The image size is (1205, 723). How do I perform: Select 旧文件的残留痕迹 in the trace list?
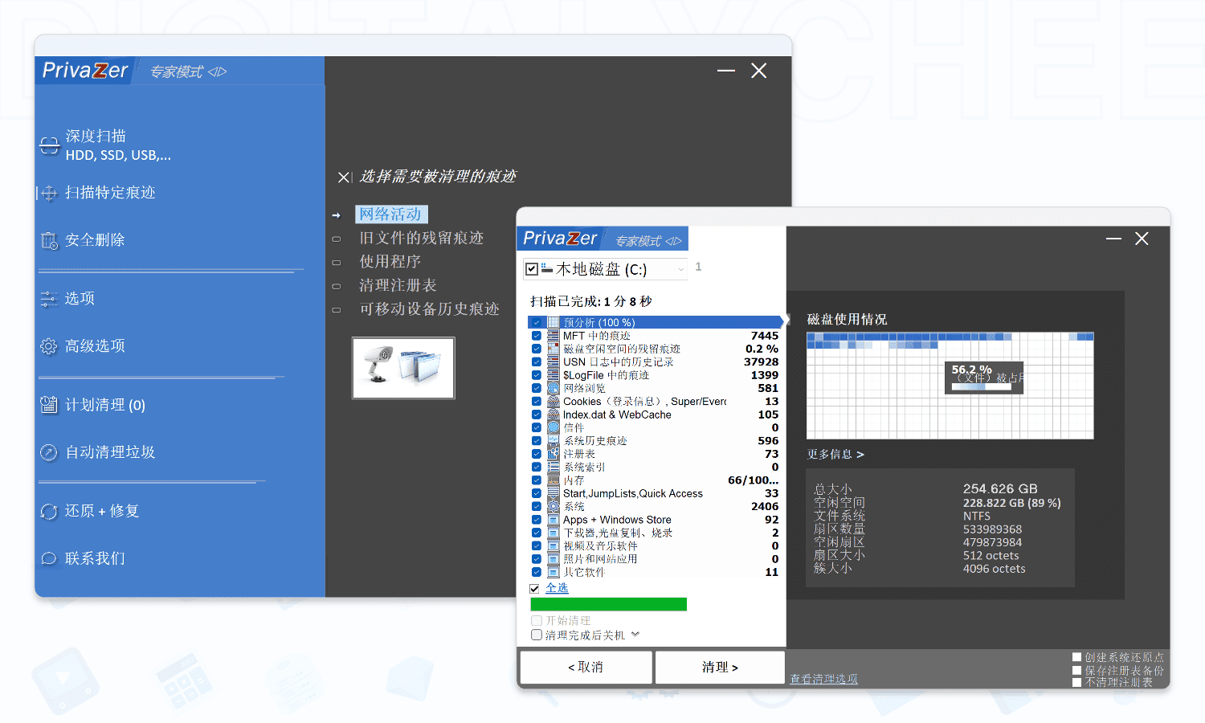pos(421,238)
